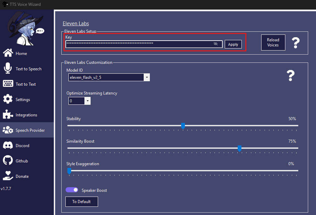Apply the Eleven Labs key

click(x=233, y=44)
